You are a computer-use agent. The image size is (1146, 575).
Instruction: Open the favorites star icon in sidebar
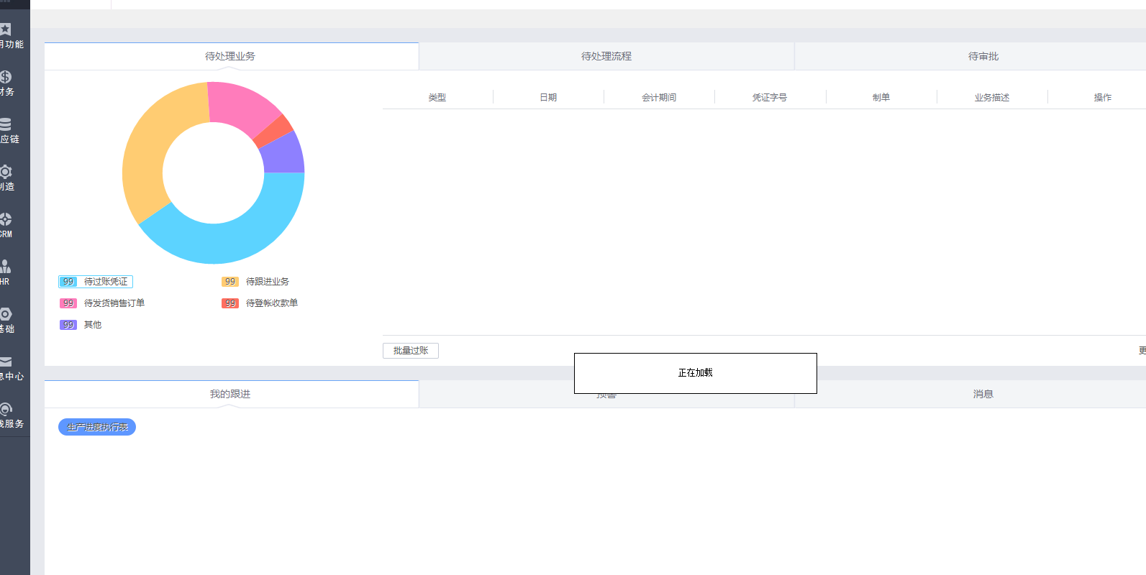(x=6, y=29)
